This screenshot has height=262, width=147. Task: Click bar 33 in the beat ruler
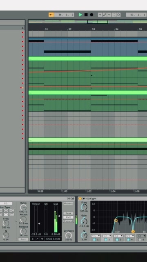[93, 29]
